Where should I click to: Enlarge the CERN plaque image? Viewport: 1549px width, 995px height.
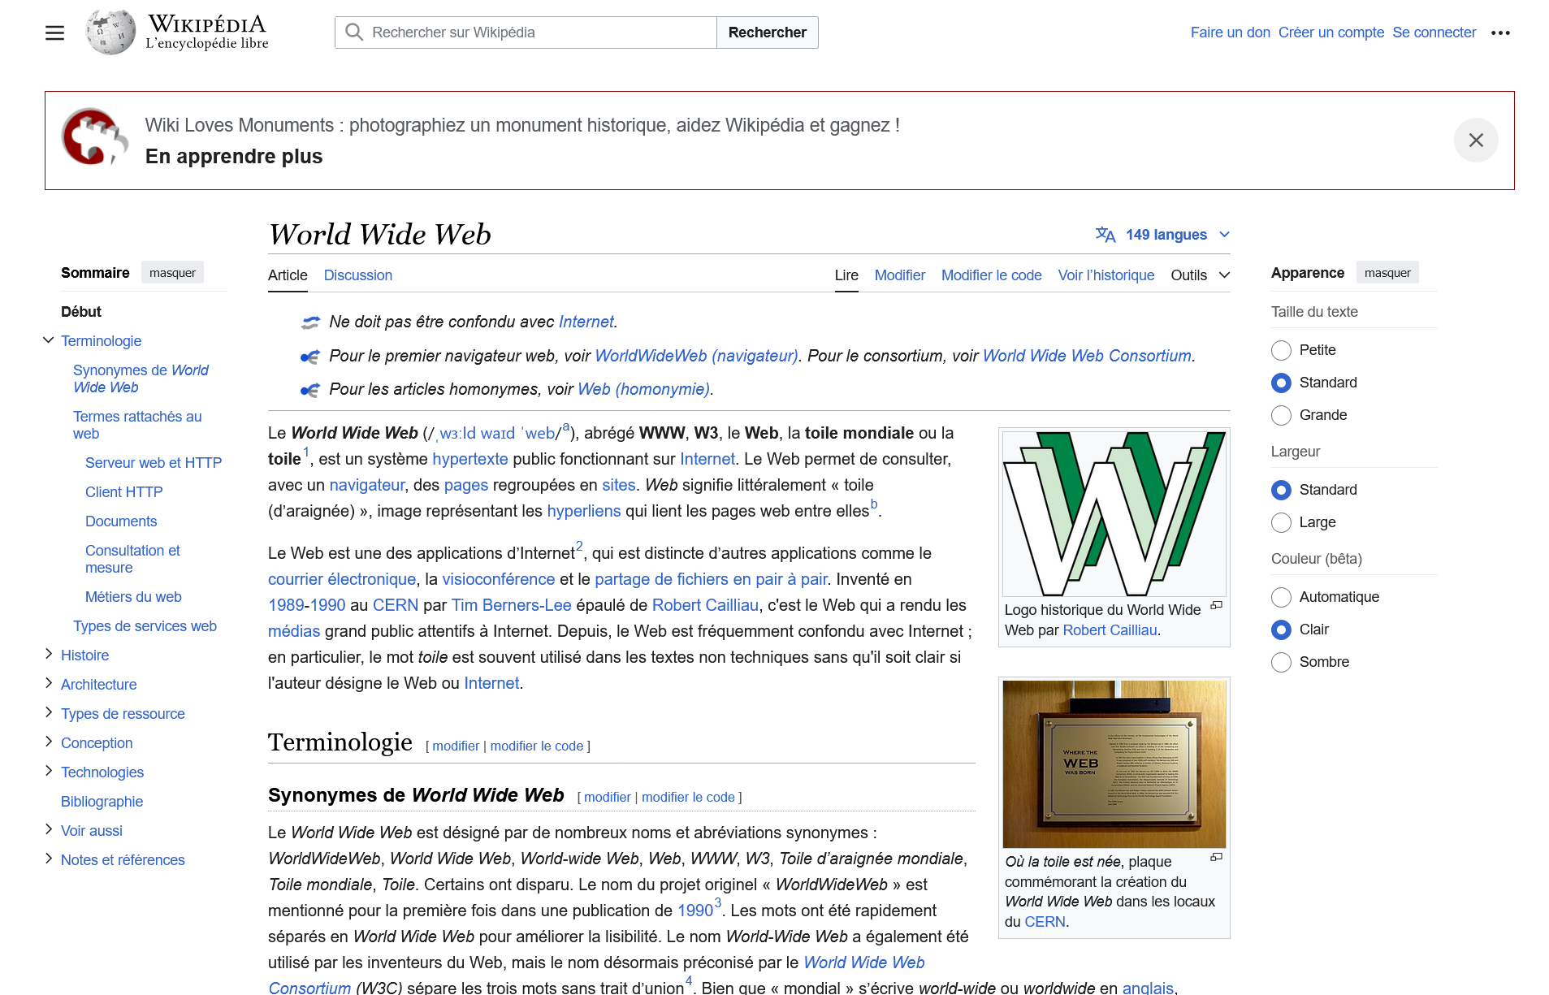coord(1216,857)
